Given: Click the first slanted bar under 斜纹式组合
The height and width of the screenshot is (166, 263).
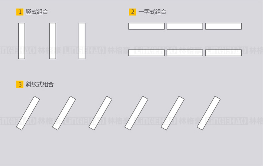Looking at the screenshot, I should (x=28, y=113).
